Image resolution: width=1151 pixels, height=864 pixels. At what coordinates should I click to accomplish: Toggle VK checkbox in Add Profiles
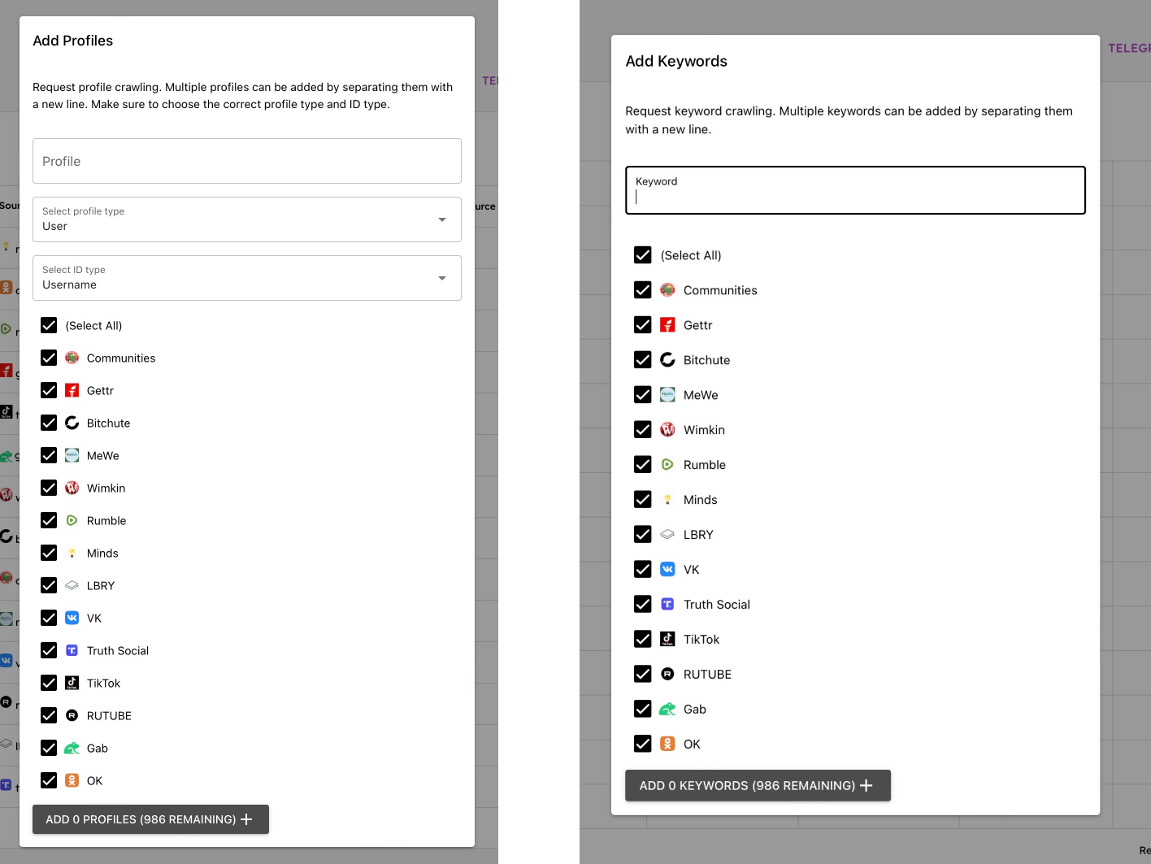pyautogui.click(x=49, y=618)
